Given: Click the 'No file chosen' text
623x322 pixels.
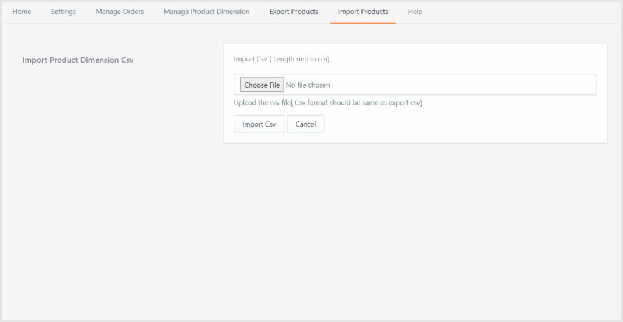Looking at the screenshot, I should [x=308, y=85].
